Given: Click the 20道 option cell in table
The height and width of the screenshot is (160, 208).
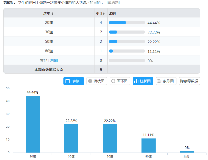Looking at the screenshot, I should tap(49, 23).
